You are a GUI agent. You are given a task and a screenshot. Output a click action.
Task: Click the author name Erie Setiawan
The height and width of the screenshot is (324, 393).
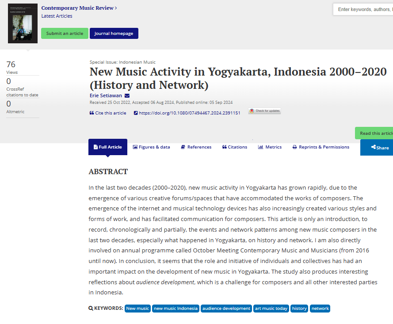click(x=106, y=96)
